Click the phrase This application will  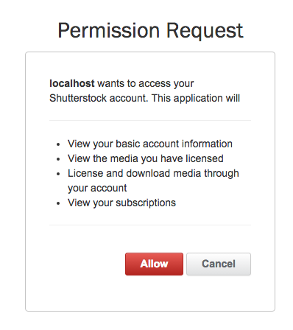(x=196, y=98)
